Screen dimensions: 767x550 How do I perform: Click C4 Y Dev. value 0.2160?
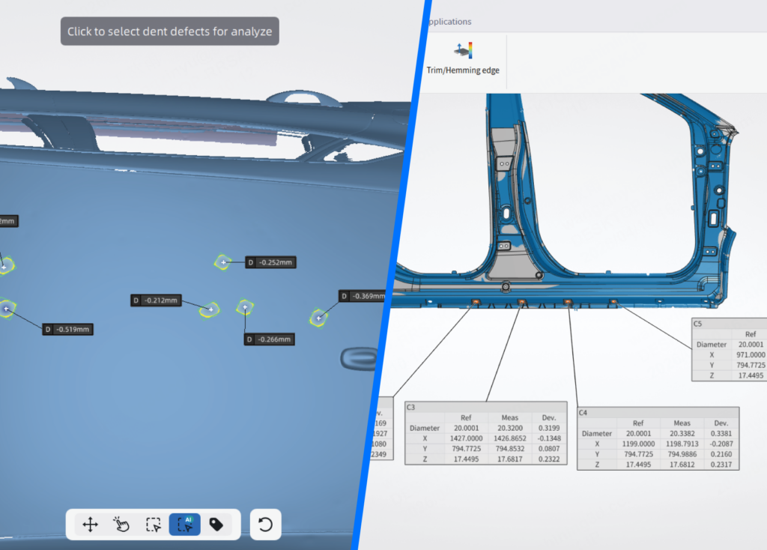[x=721, y=454]
